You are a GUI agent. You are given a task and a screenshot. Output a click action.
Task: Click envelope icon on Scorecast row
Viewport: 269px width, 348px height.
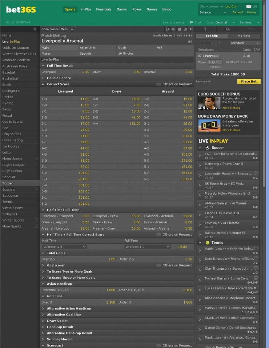pyautogui.click(x=158, y=345)
